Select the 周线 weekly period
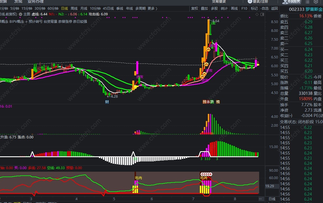323x203 pixels. [74, 9]
